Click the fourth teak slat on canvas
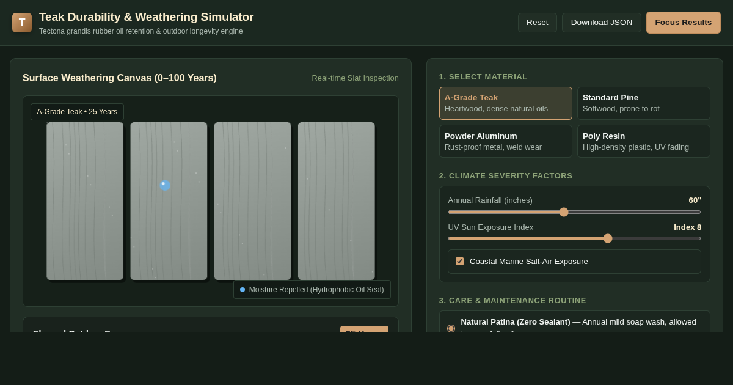This screenshot has height=385, width=733. click(x=336, y=201)
